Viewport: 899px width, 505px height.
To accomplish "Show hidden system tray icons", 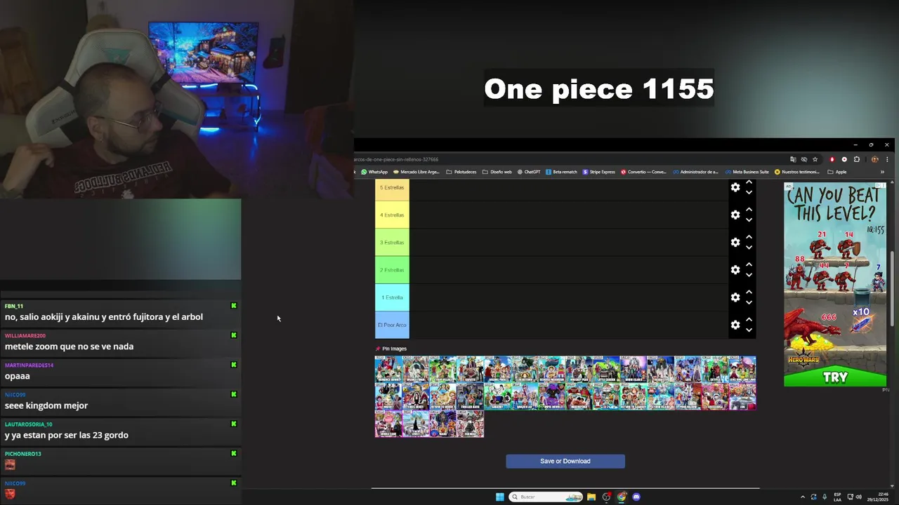I will [803, 497].
